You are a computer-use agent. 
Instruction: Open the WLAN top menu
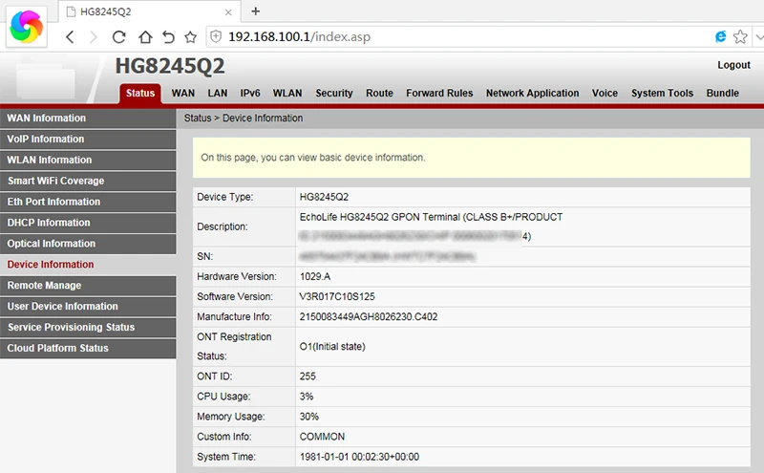(x=287, y=93)
